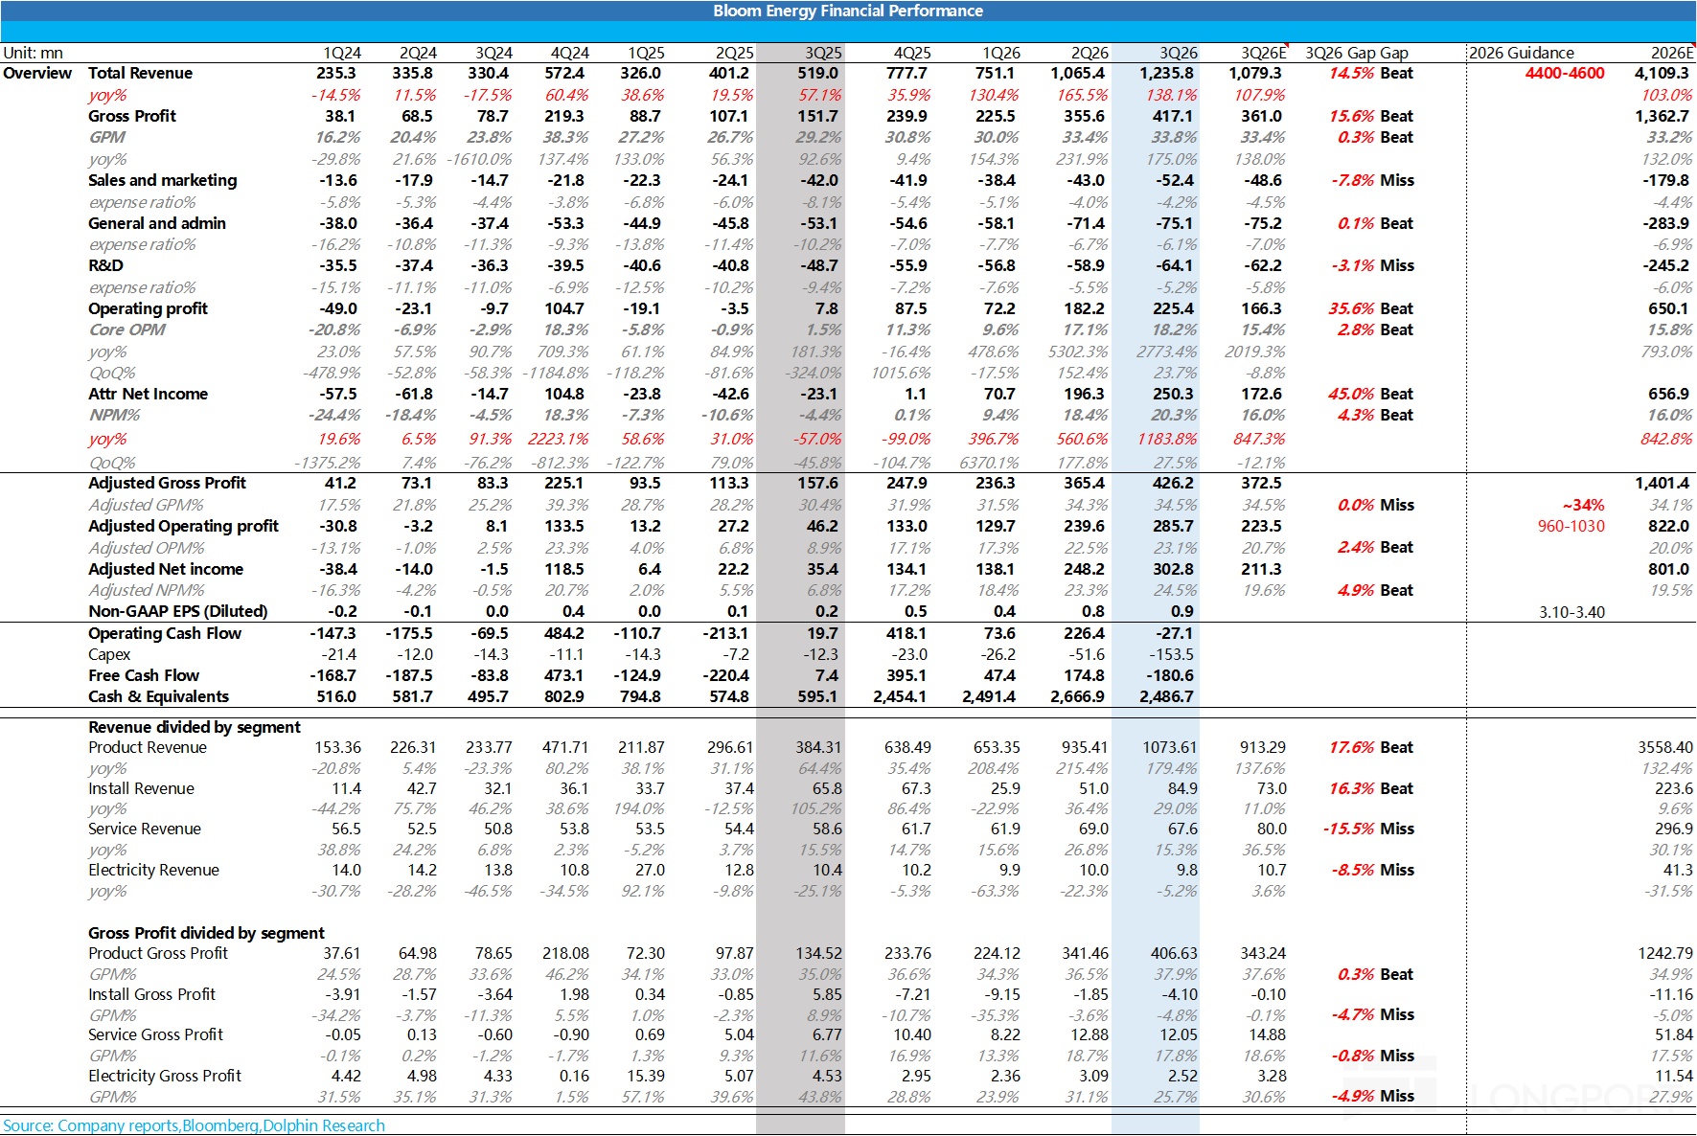Select the 'Operating Cash Flow' row label

coord(165,633)
